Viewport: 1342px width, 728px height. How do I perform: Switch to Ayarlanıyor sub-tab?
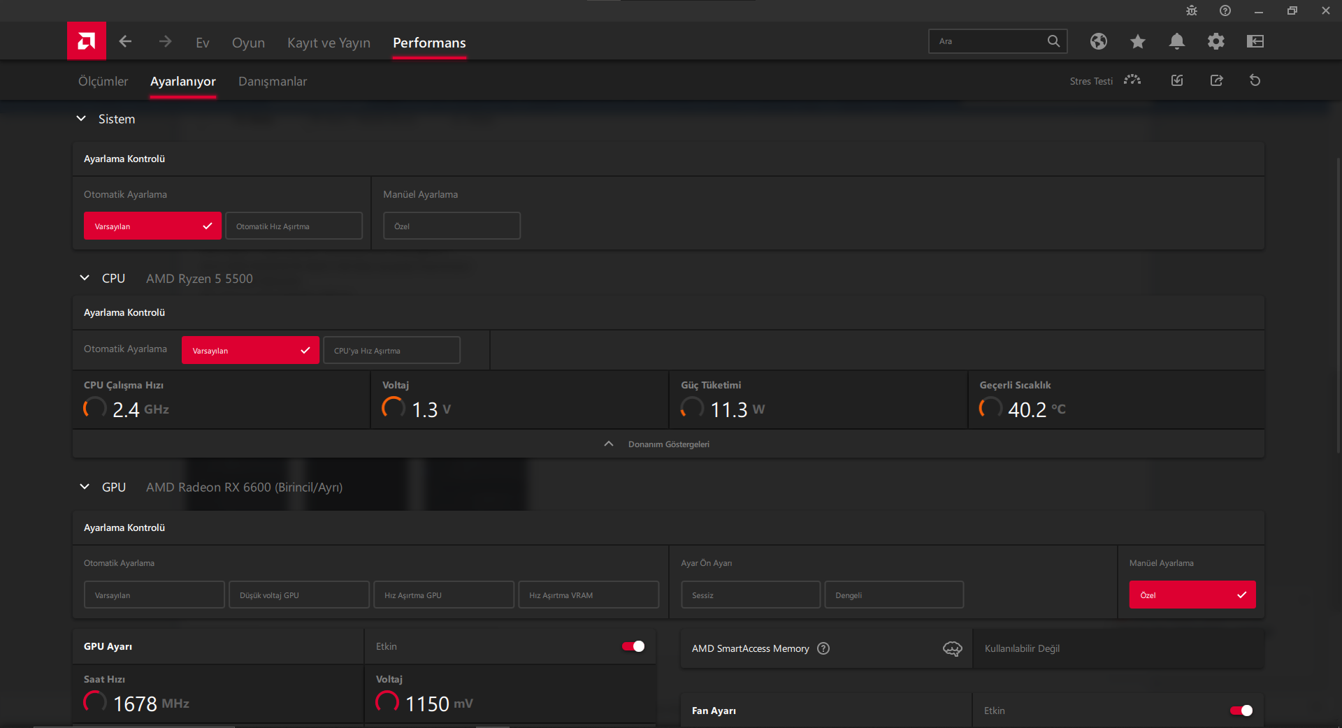(x=183, y=81)
